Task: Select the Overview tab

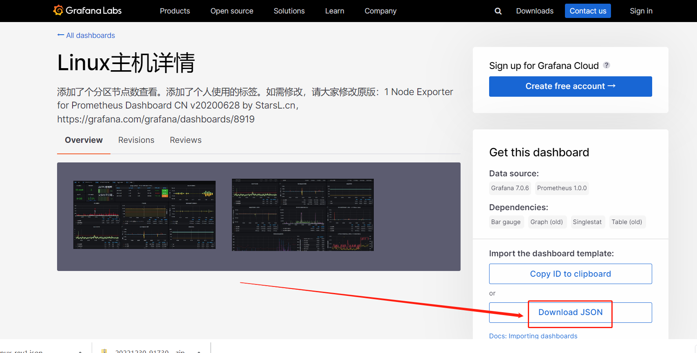Action: click(84, 140)
